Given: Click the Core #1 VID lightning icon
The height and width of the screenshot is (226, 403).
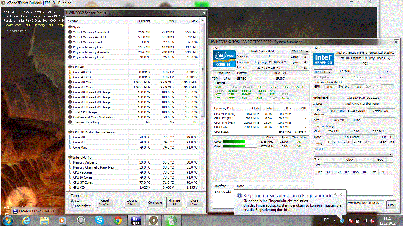Looking at the screenshot, I should [x=70, y=77].
